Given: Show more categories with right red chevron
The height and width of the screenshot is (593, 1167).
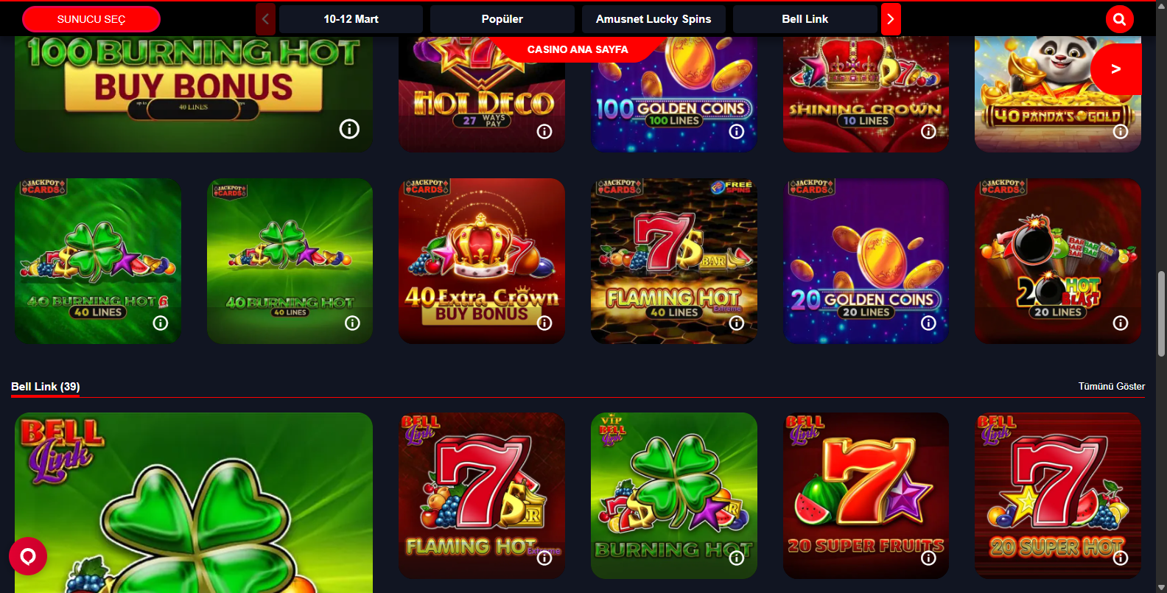Looking at the screenshot, I should 891,19.
